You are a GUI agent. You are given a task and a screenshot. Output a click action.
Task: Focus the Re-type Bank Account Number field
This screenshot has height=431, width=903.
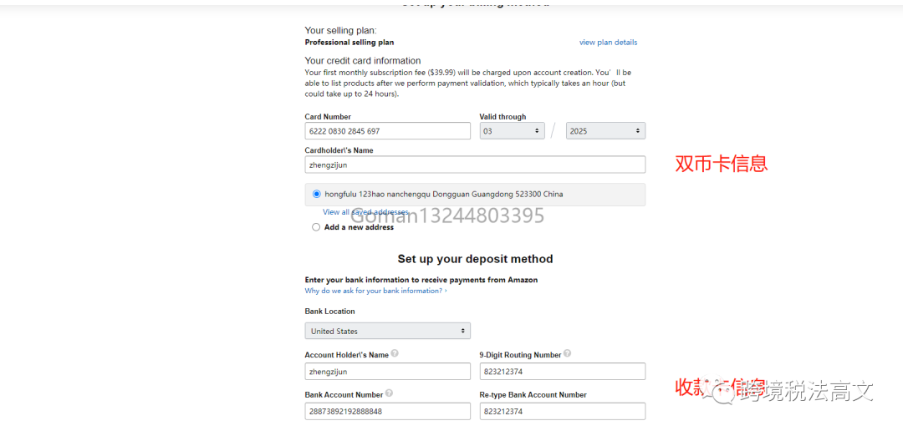(562, 411)
